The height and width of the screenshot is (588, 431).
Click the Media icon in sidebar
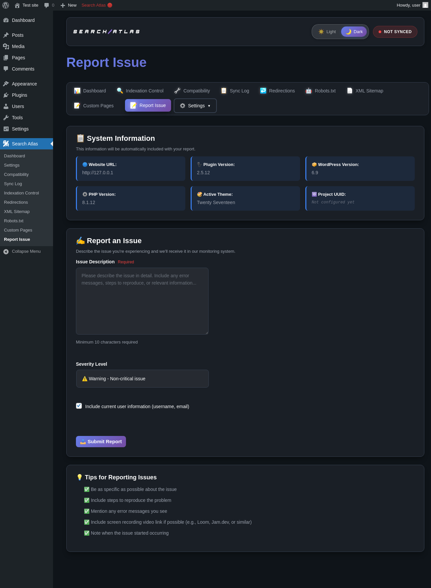[x=6, y=46]
